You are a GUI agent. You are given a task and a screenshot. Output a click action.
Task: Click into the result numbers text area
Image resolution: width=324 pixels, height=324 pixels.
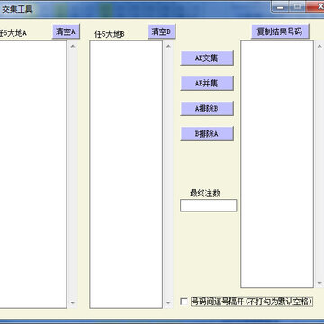(x=277, y=164)
